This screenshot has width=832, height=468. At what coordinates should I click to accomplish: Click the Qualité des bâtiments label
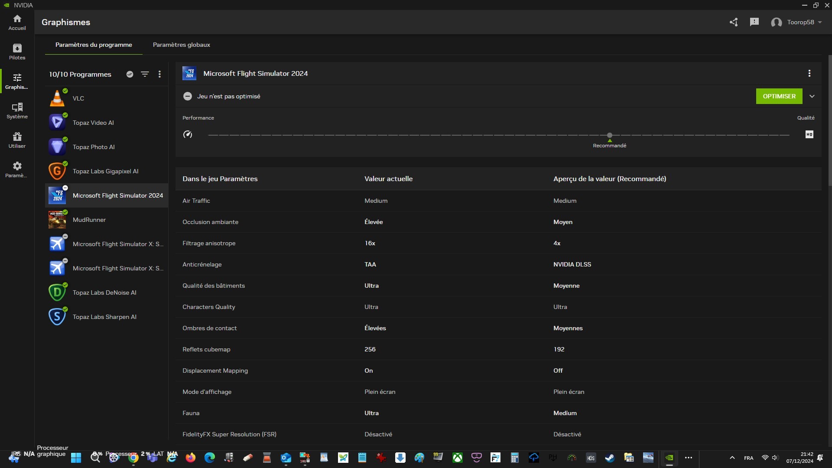pyautogui.click(x=214, y=286)
